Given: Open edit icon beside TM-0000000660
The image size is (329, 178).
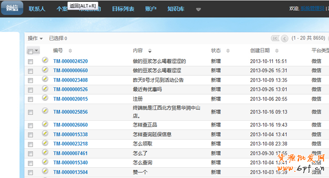Looking at the screenshot, I should click(45, 69).
